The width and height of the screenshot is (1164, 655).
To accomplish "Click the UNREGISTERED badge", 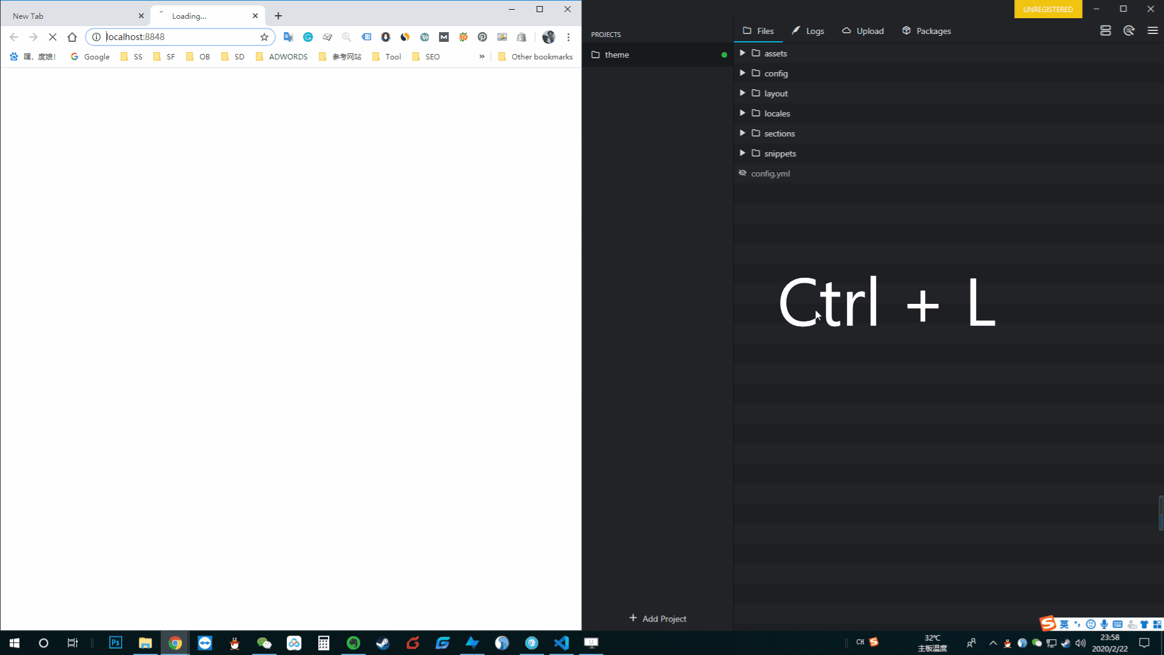I will click(1048, 9).
